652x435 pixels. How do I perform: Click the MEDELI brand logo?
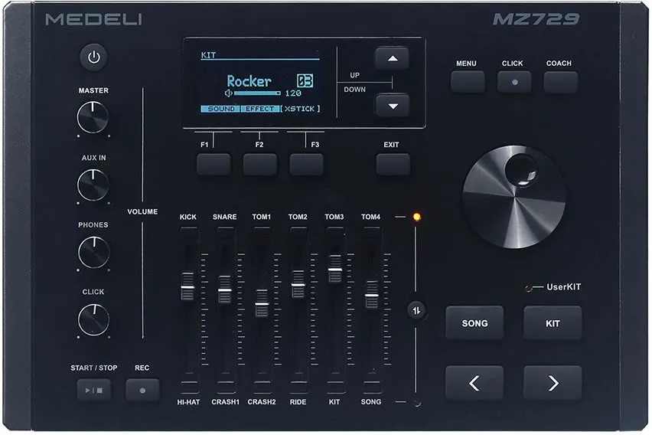point(93,19)
